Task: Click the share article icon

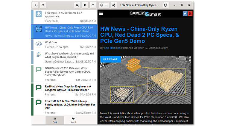Action: click(x=114, y=5)
